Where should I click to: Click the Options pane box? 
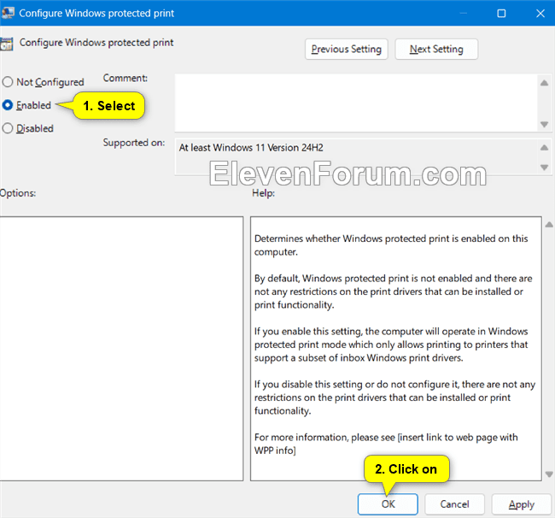coord(121,349)
